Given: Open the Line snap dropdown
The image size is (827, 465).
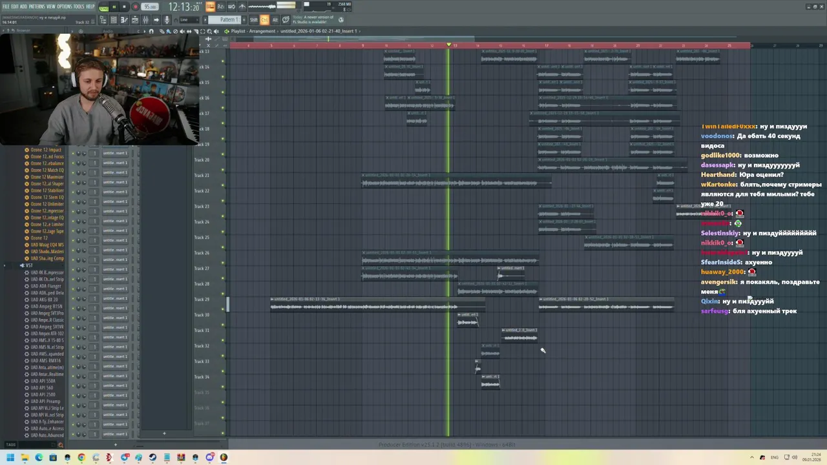Looking at the screenshot, I should coord(189,20).
